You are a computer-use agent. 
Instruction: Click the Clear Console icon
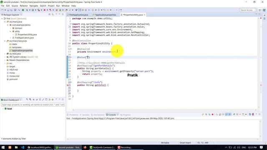(217, 115)
